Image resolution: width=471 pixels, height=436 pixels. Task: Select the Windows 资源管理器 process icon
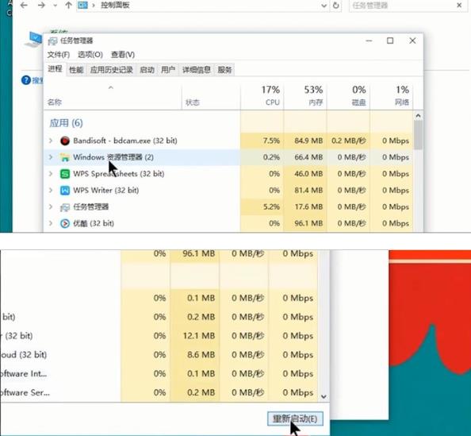tap(65, 157)
